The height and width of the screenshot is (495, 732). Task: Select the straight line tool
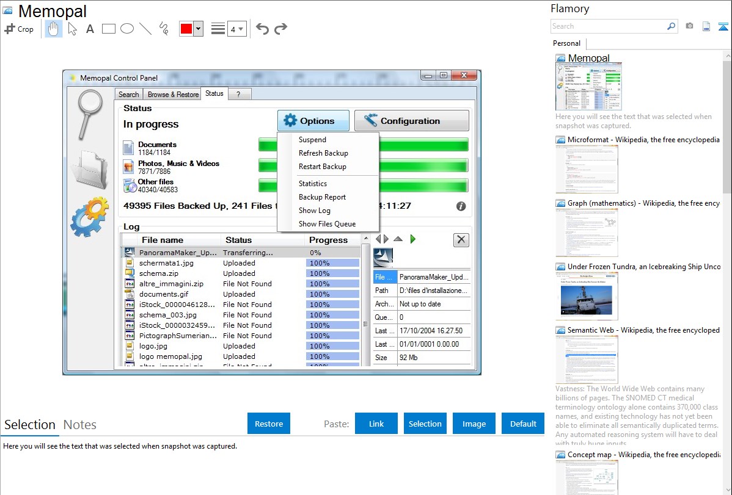click(x=145, y=29)
